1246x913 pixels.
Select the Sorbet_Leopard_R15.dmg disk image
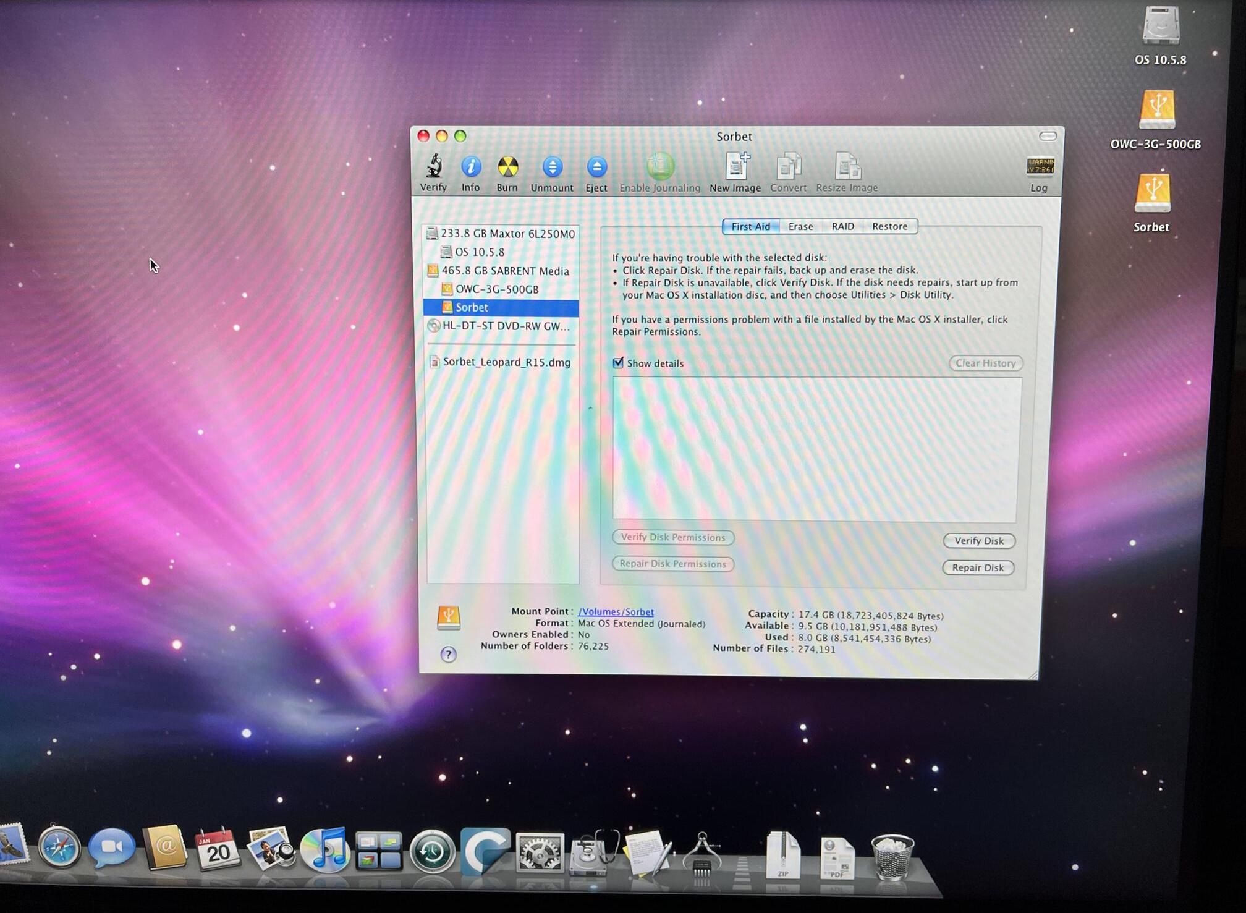(501, 362)
